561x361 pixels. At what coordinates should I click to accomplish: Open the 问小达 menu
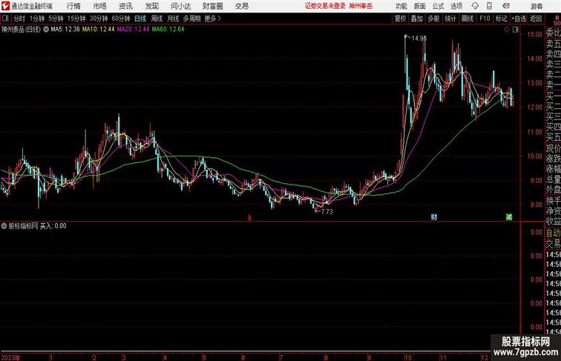pos(180,6)
